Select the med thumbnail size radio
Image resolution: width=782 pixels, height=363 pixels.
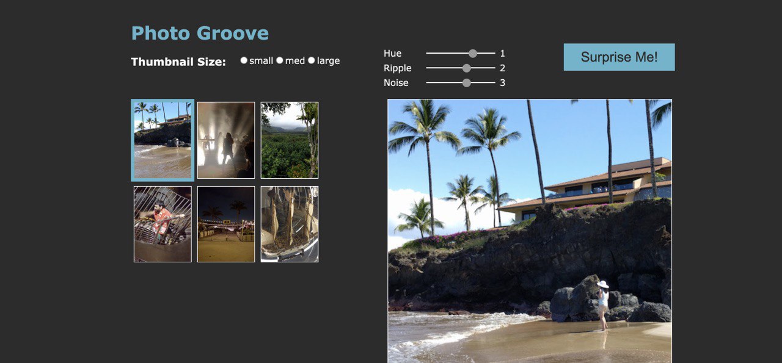(280, 60)
